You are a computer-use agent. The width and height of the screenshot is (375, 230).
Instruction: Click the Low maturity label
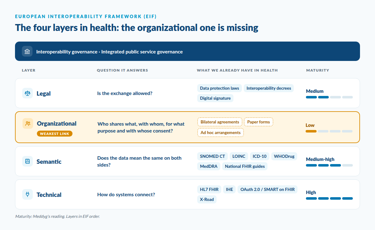pos(310,125)
